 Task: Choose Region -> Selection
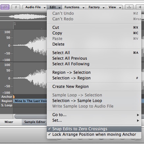[94, 72]
